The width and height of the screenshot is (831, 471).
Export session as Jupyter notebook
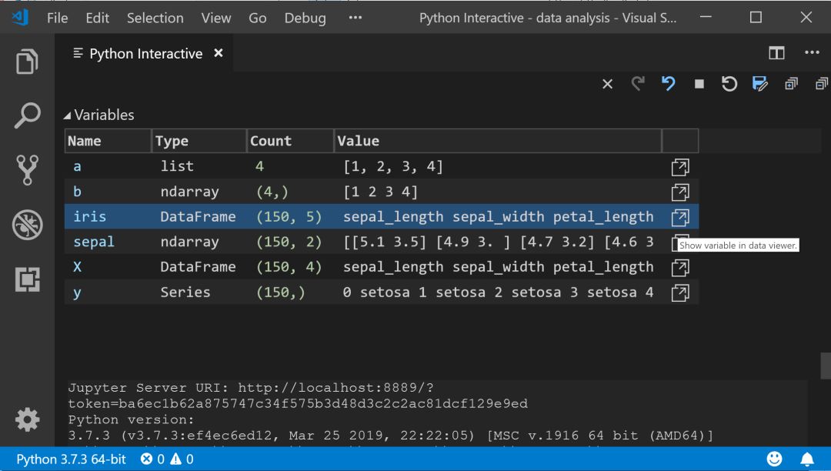click(x=760, y=84)
